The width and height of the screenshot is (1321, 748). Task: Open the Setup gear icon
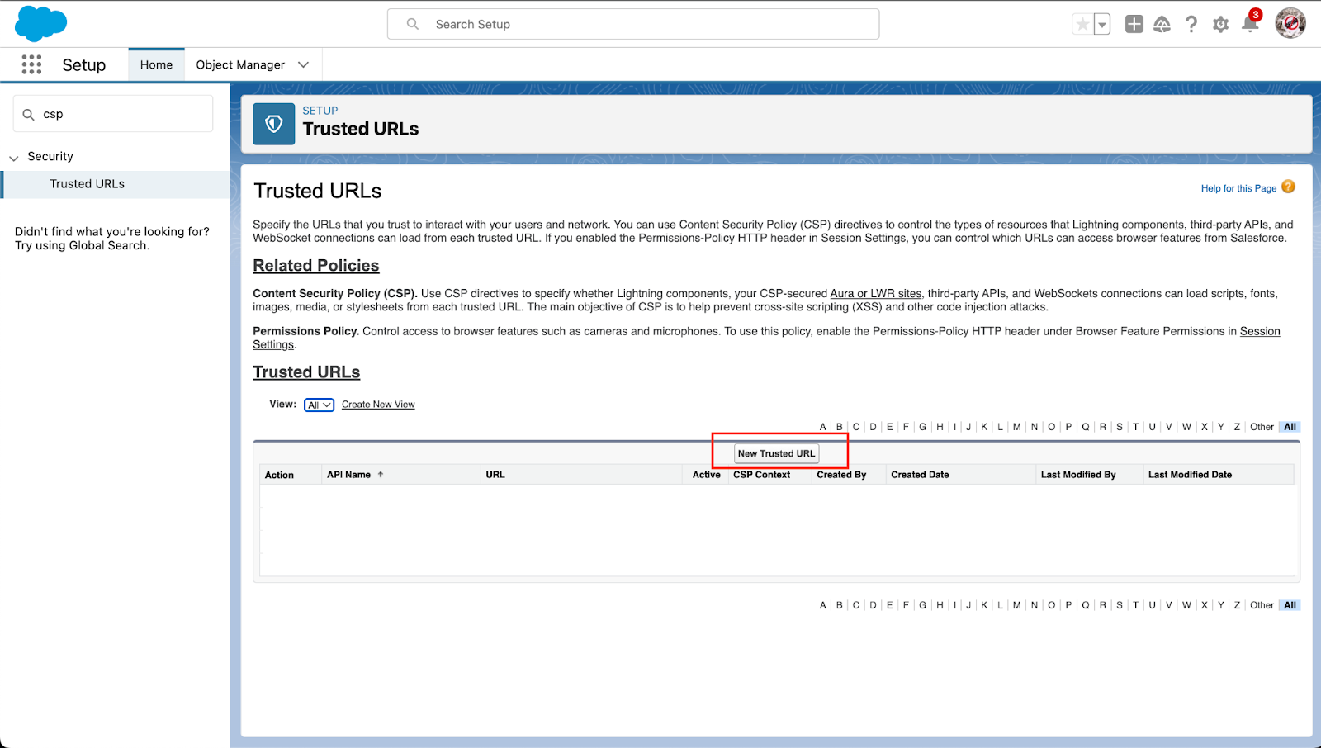1220,24
